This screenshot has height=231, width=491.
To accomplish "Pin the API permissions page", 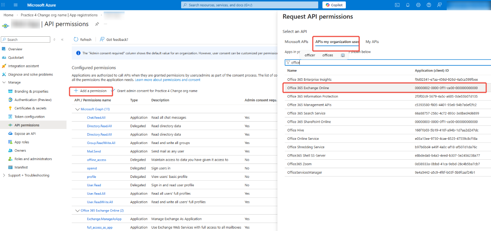I will tap(97, 24).
